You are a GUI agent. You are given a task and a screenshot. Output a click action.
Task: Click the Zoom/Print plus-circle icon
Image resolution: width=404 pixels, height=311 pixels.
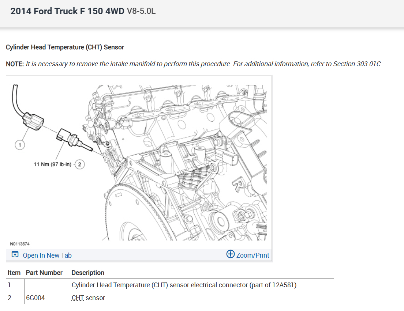coord(230,254)
